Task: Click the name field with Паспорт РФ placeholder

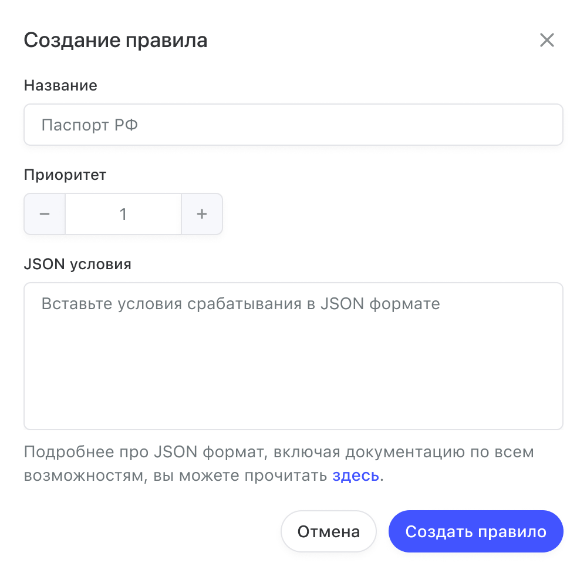Action: (x=293, y=125)
